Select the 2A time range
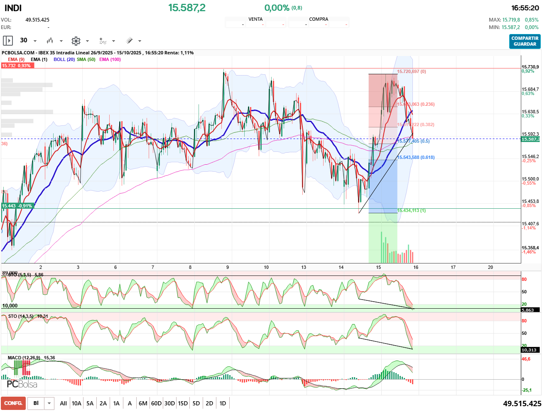The image size is (547, 412). 103,403
